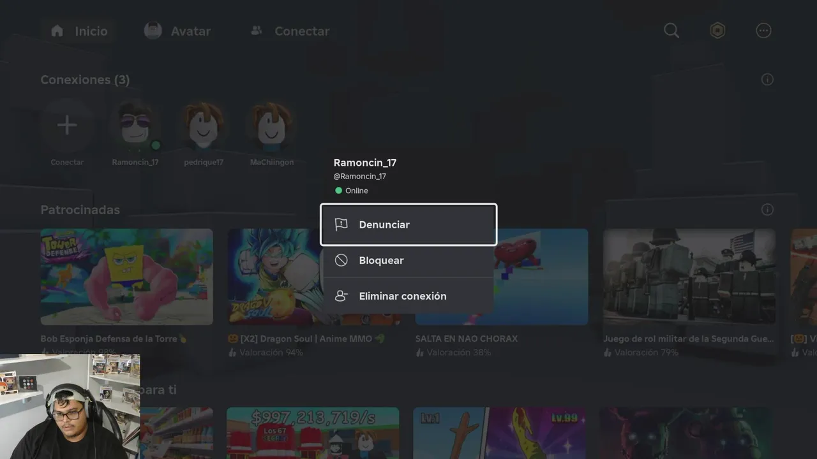
Task: Open the search magnifier icon
Action: point(671,31)
